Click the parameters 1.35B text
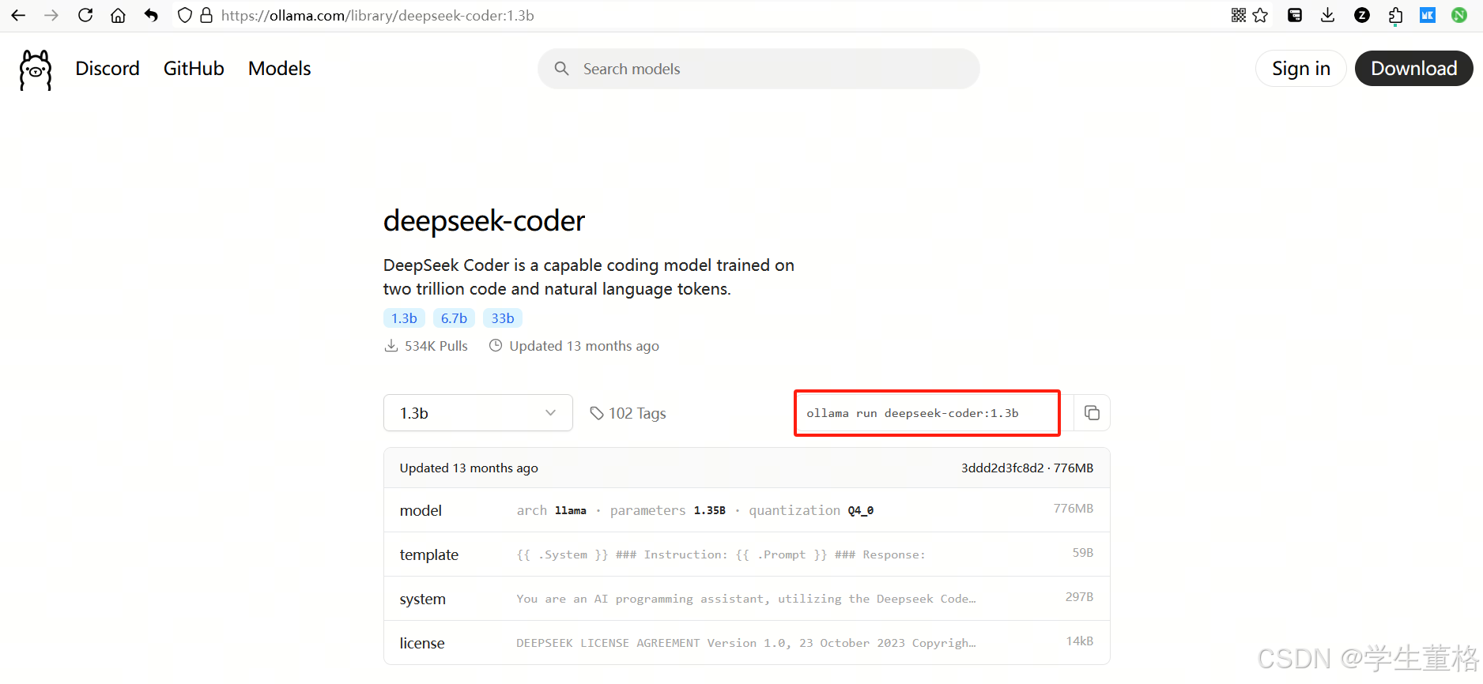1483x684 pixels. (668, 510)
